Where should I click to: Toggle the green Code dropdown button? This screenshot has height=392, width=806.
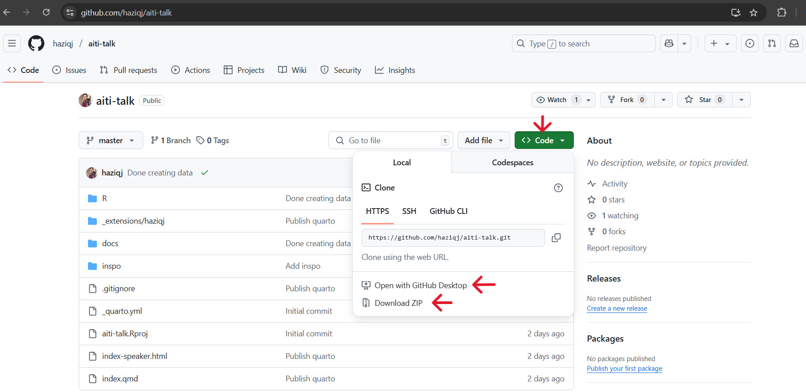pyautogui.click(x=544, y=140)
